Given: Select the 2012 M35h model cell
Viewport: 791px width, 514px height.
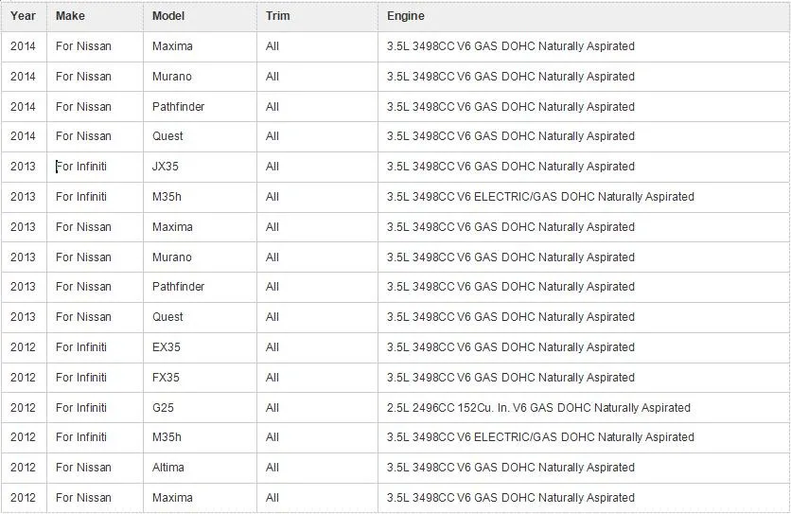Looking at the screenshot, I should [200, 437].
